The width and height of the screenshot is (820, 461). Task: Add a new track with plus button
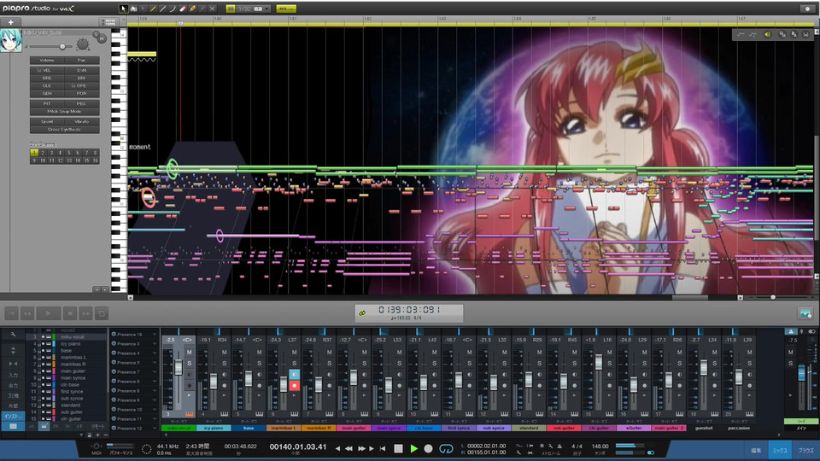(x=10, y=22)
